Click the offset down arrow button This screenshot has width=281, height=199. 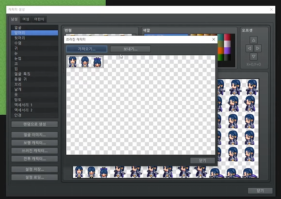[254, 57]
